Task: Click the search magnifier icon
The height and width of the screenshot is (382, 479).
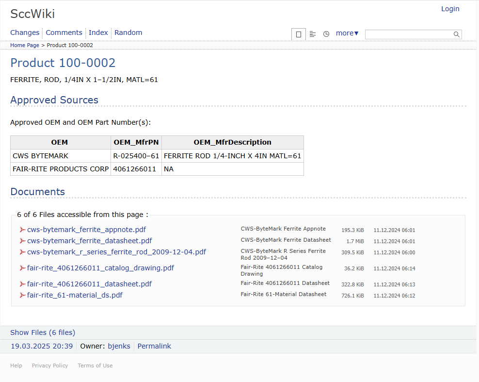Action: 456,34
